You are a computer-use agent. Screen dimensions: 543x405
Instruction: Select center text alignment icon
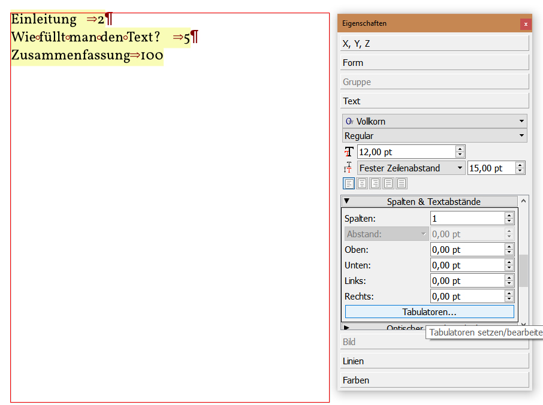pyautogui.click(x=362, y=184)
